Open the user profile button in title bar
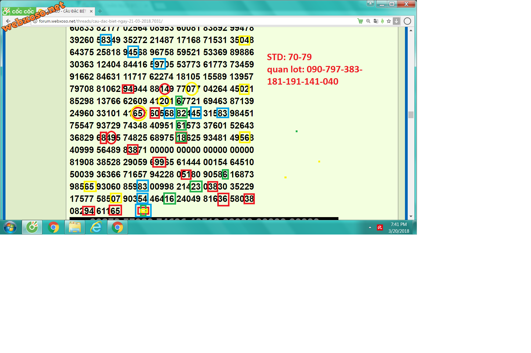 click(370, 3)
